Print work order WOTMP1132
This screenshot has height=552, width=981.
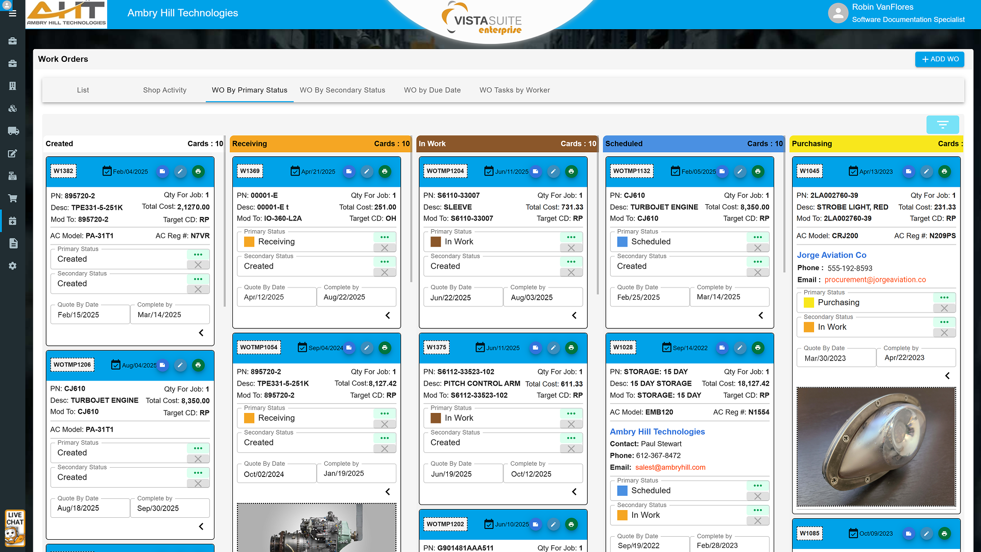[x=758, y=172]
